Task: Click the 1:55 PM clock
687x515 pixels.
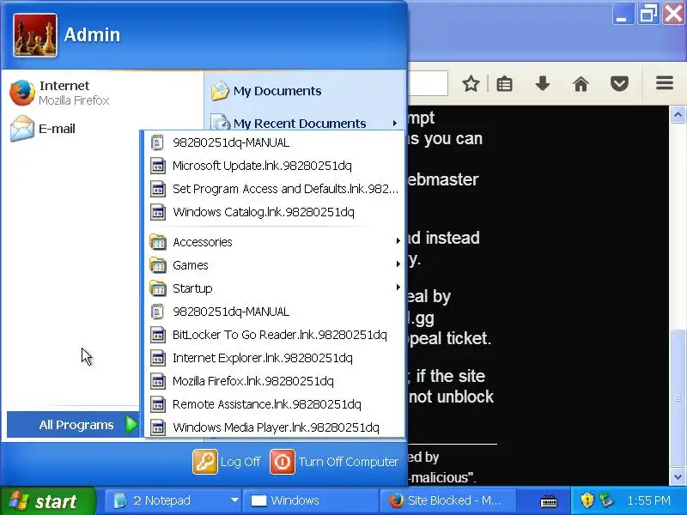Action: coord(648,500)
